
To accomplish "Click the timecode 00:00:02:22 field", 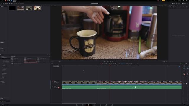I will pyautogui.click(x=56, y=66).
